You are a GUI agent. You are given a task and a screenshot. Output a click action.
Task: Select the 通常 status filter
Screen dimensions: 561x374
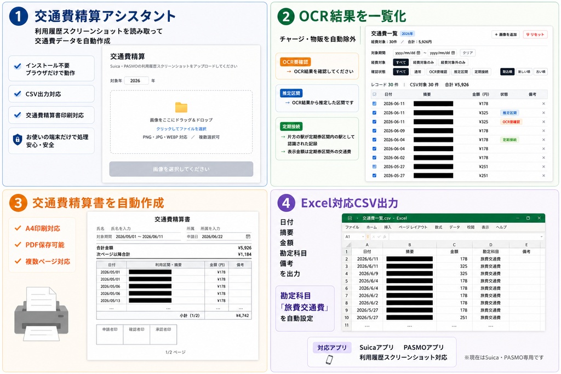point(417,72)
